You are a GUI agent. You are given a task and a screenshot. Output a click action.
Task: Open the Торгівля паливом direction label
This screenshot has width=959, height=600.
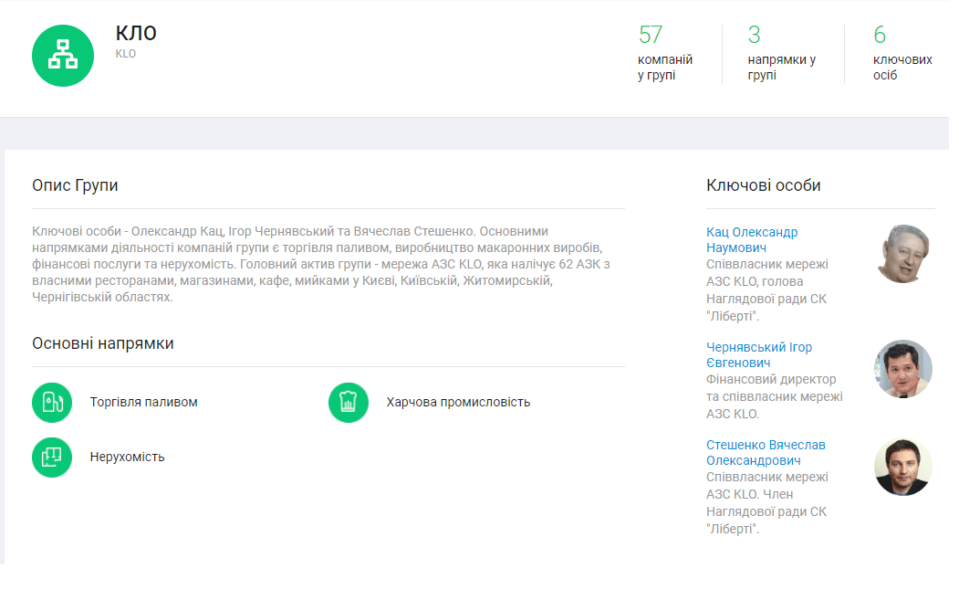point(143,403)
